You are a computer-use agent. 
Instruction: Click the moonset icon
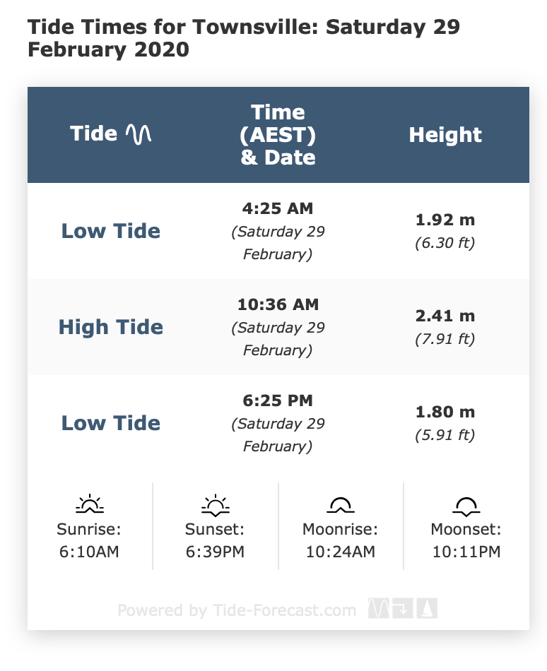pyautogui.click(x=466, y=504)
